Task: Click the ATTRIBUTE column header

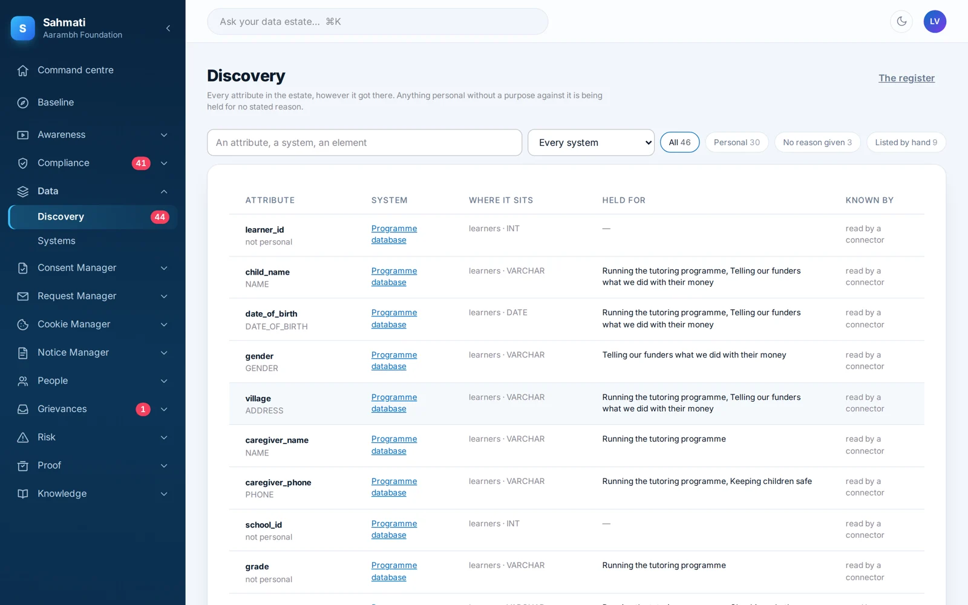Action: tap(270, 200)
